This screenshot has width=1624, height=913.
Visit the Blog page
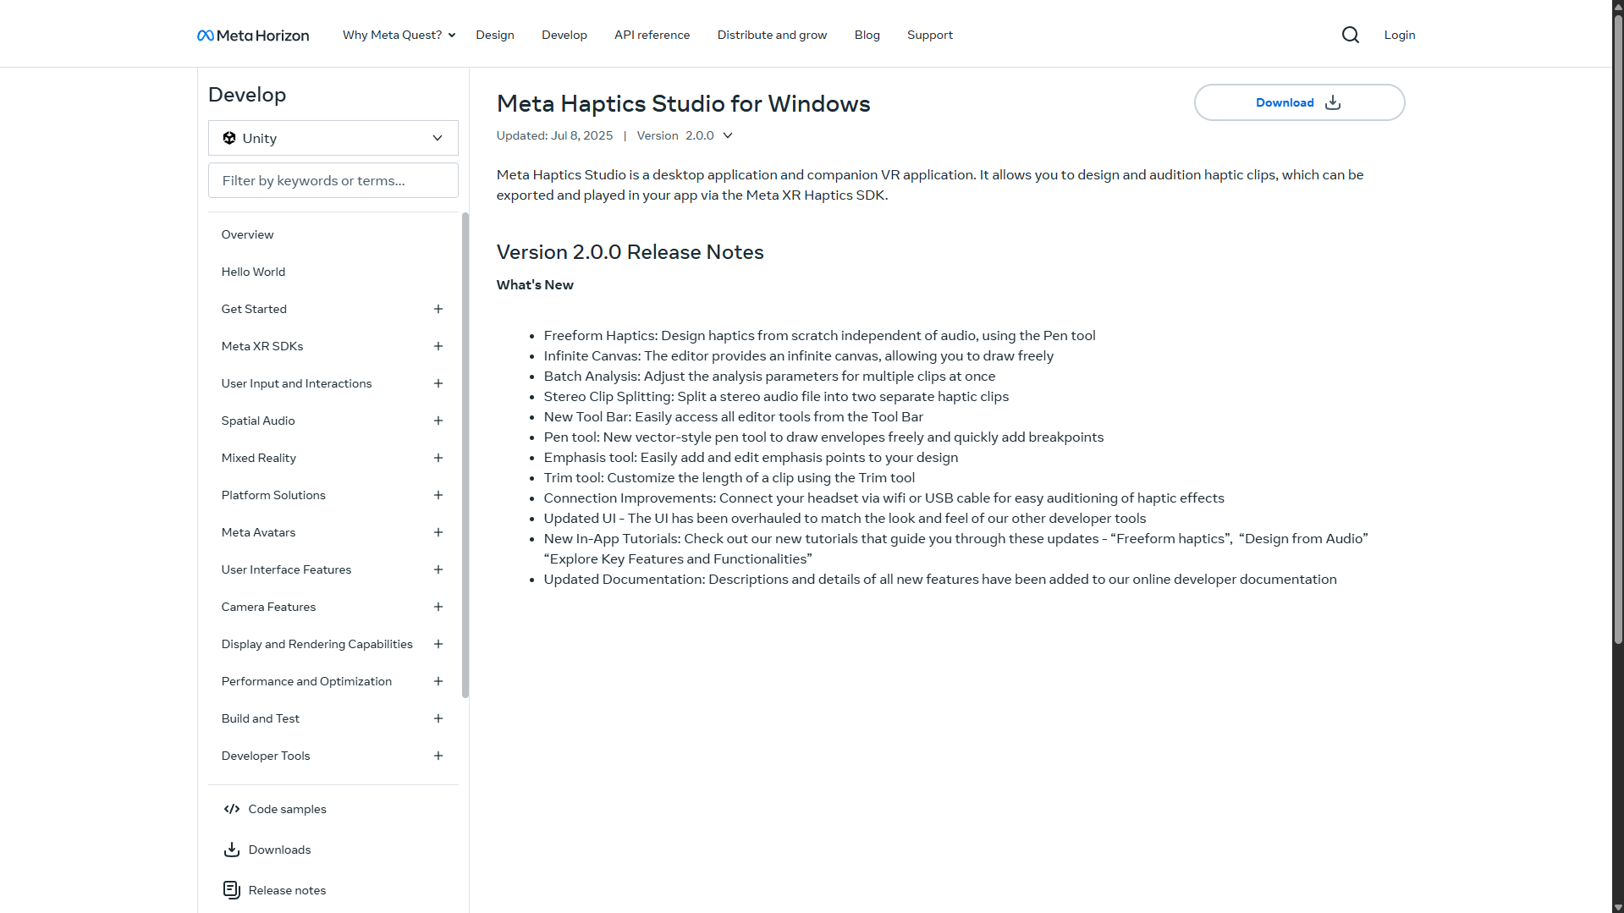[867, 35]
